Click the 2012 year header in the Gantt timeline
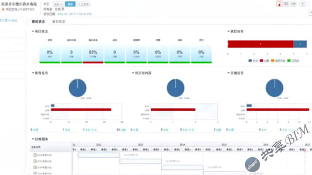Screen dimensions: 312x175 click(99, 145)
